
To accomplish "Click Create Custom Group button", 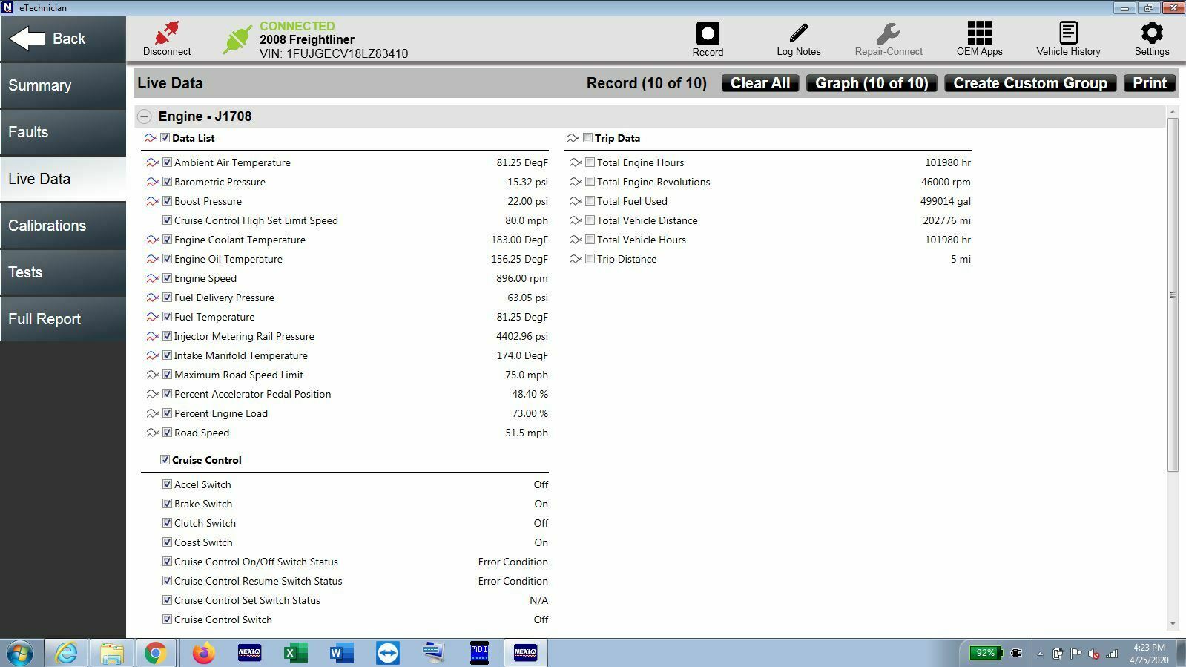I will [1030, 83].
